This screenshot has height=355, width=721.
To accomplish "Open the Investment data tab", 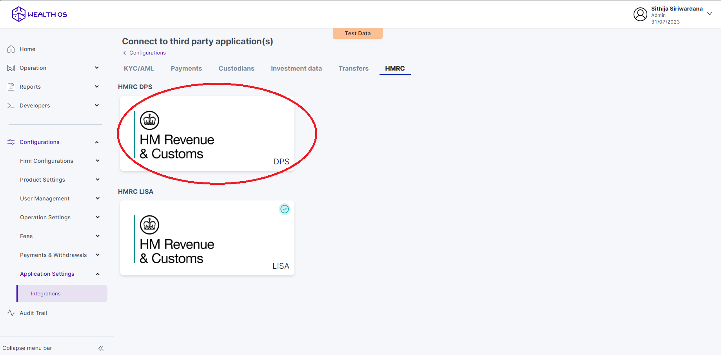I will click(x=296, y=68).
